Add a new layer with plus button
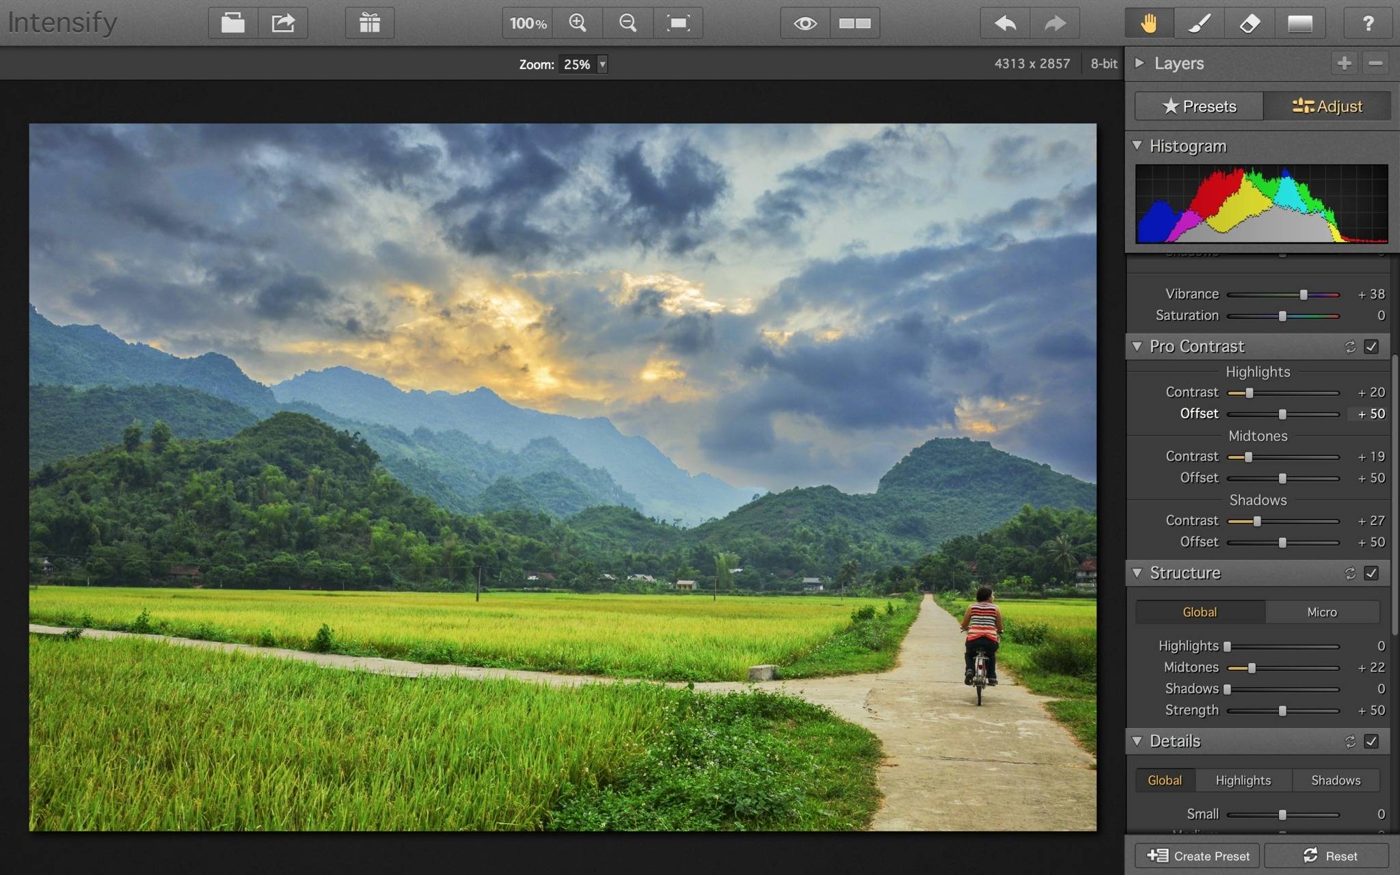The image size is (1400, 875). coord(1345,64)
